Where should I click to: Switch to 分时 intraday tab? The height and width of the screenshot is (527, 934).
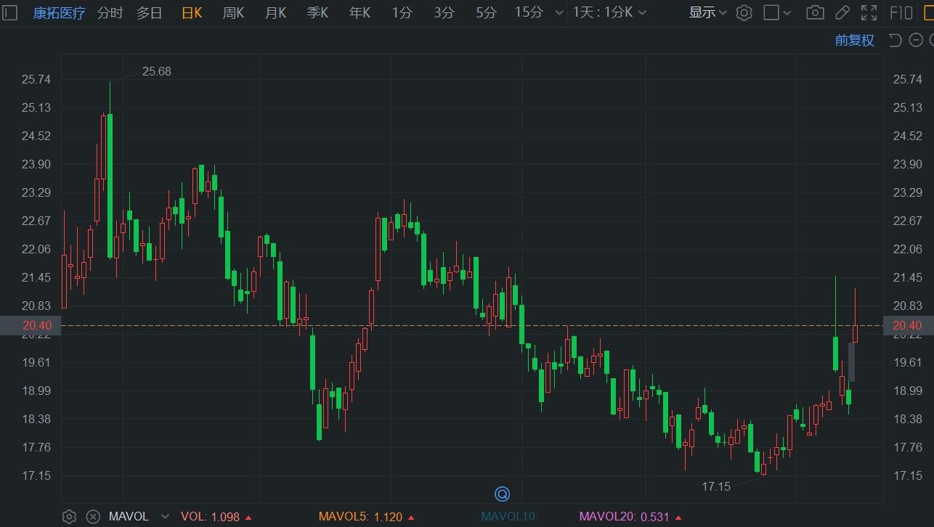click(110, 12)
